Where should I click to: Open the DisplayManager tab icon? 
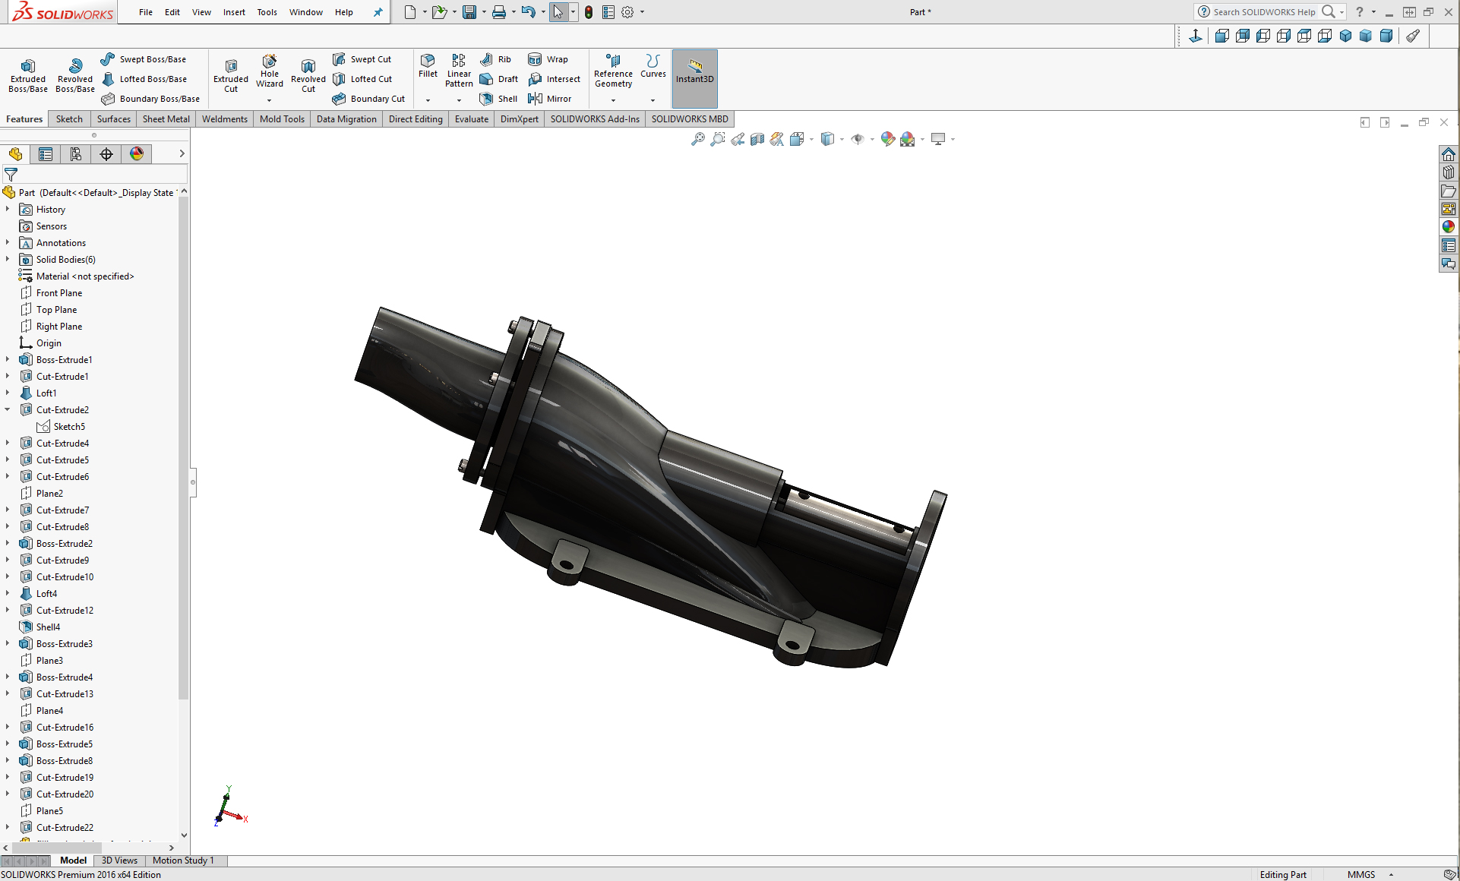(137, 154)
